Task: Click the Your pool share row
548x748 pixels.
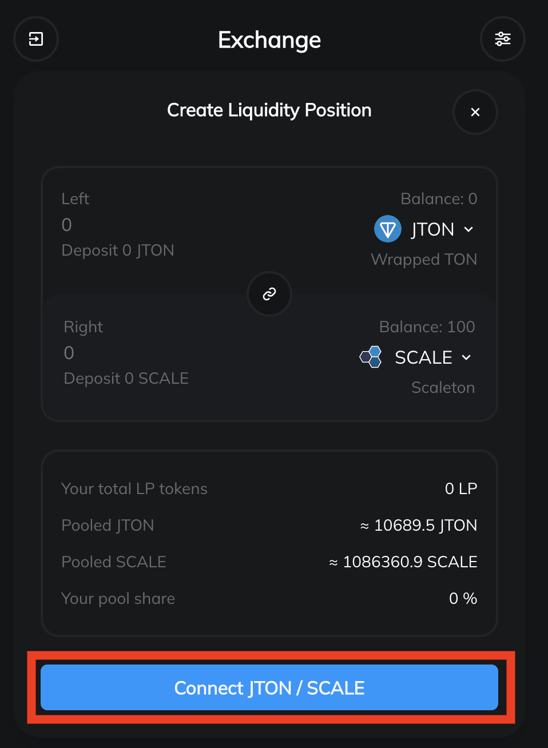Action: click(x=269, y=598)
